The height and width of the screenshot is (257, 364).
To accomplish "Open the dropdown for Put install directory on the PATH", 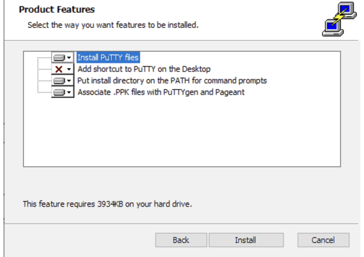I will tap(62, 80).
